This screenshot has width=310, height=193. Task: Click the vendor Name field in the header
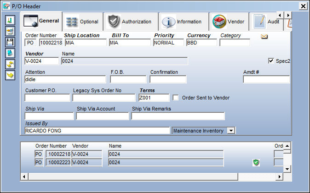125,61
